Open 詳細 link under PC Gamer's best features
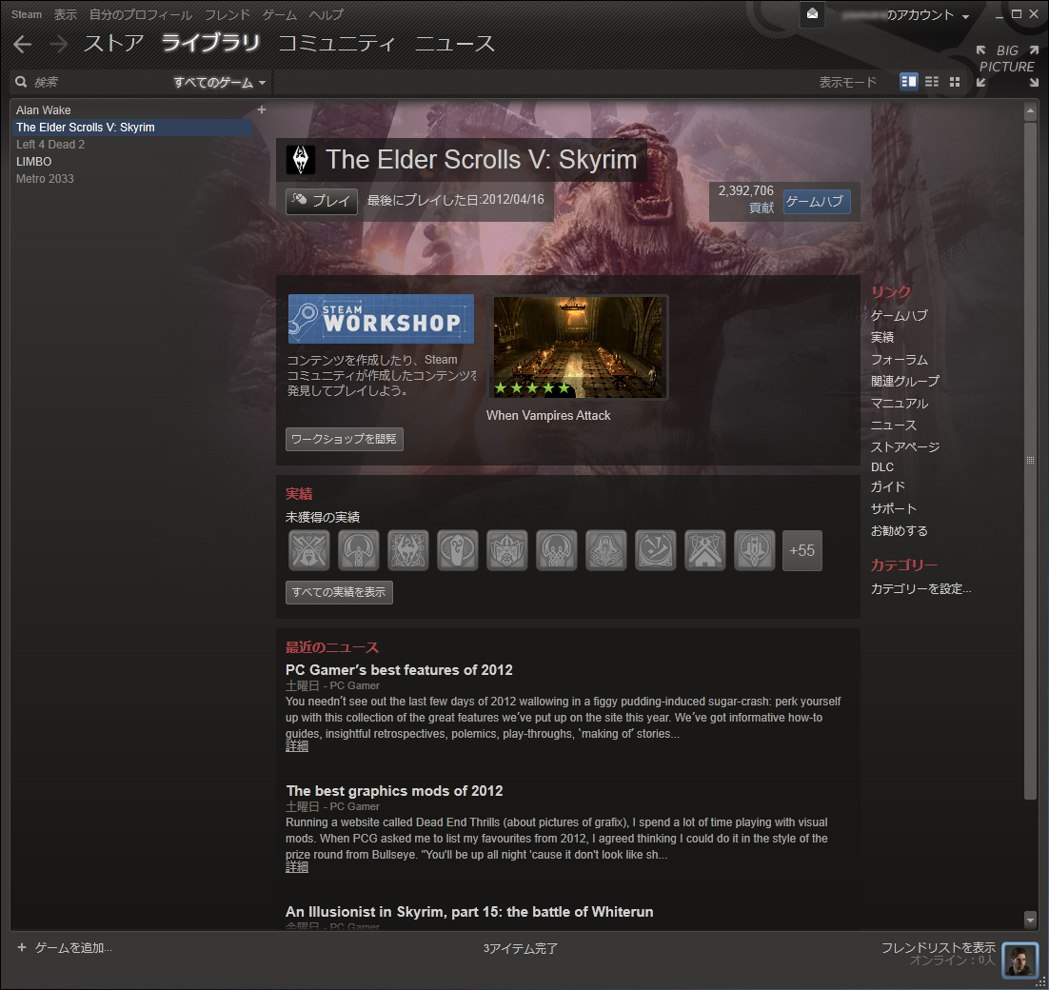1049x990 pixels. (x=296, y=746)
